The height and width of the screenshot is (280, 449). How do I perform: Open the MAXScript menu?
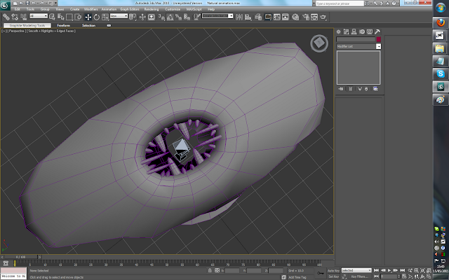click(x=194, y=9)
